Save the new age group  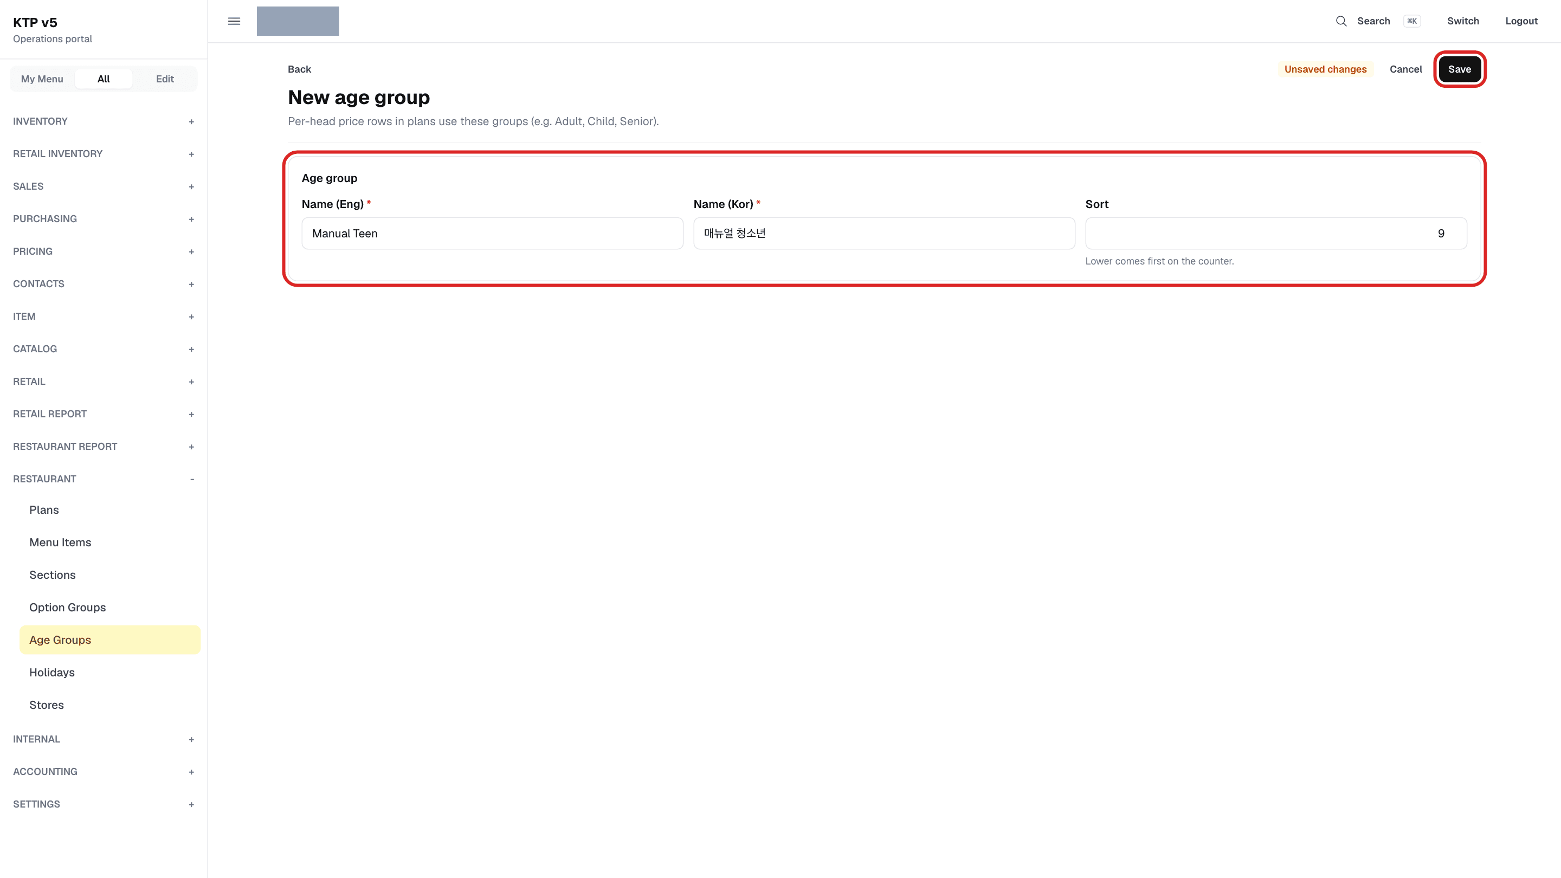pos(1459,69)
